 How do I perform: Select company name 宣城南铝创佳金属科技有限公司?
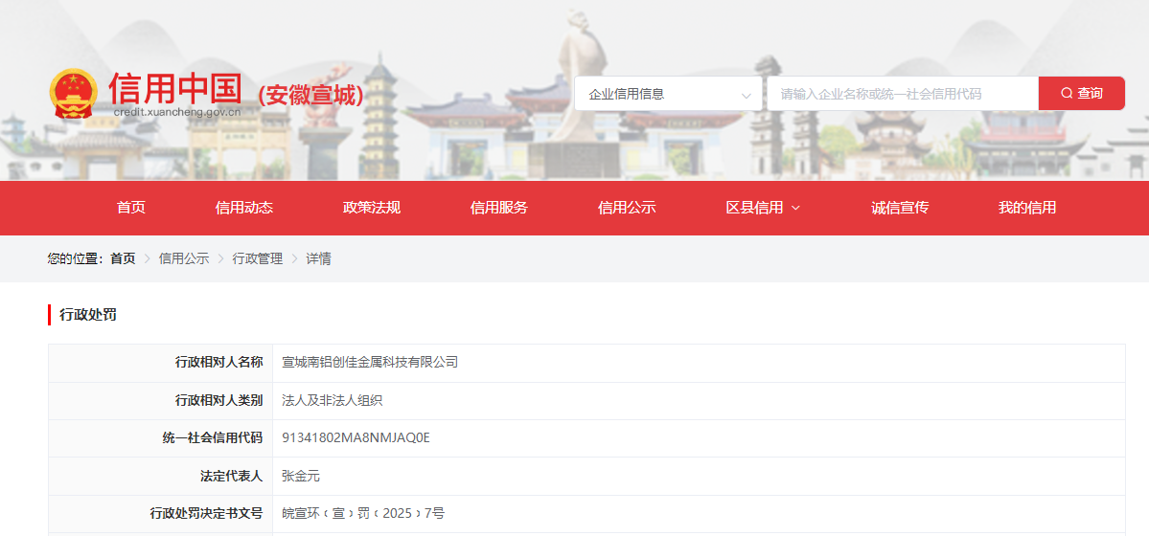[x=370, y=363]
